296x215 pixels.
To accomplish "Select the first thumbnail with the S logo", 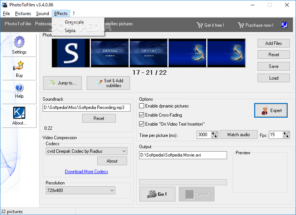I will [x=71, y=53].
